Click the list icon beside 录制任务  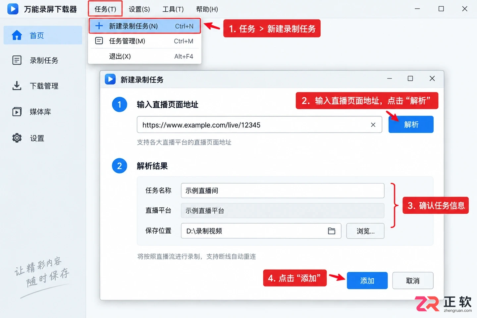pyautogui.click(x=17, y=60)
